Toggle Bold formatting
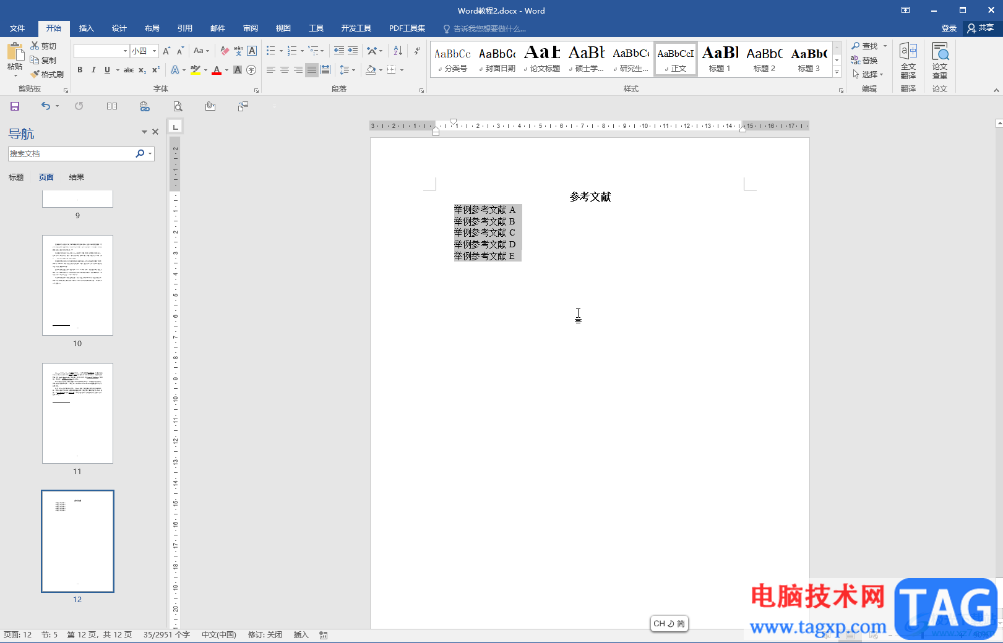 coord(80,70)
